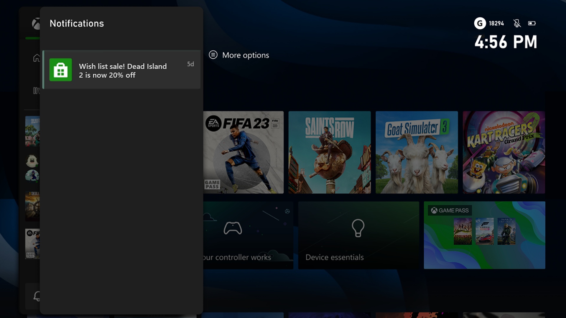Open the controller works tips card
This screenshot has width=566, height=318.
[248, 235]
